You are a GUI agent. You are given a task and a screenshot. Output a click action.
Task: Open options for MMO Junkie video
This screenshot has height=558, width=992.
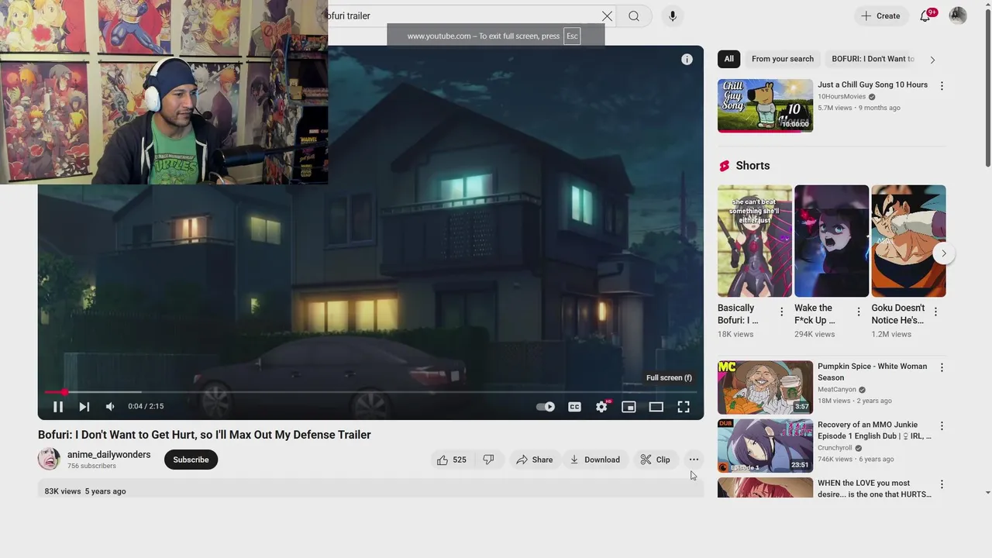(x=942, y=425)
